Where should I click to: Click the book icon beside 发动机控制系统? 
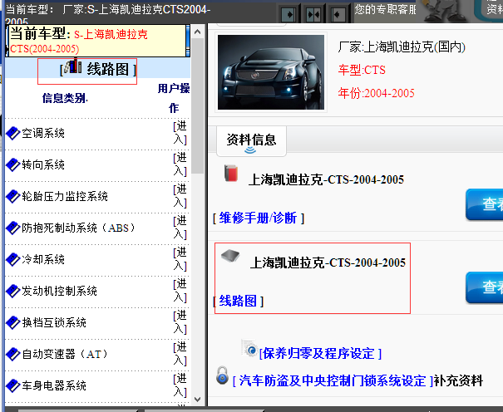pyautogui.click(x=12, y=291)
